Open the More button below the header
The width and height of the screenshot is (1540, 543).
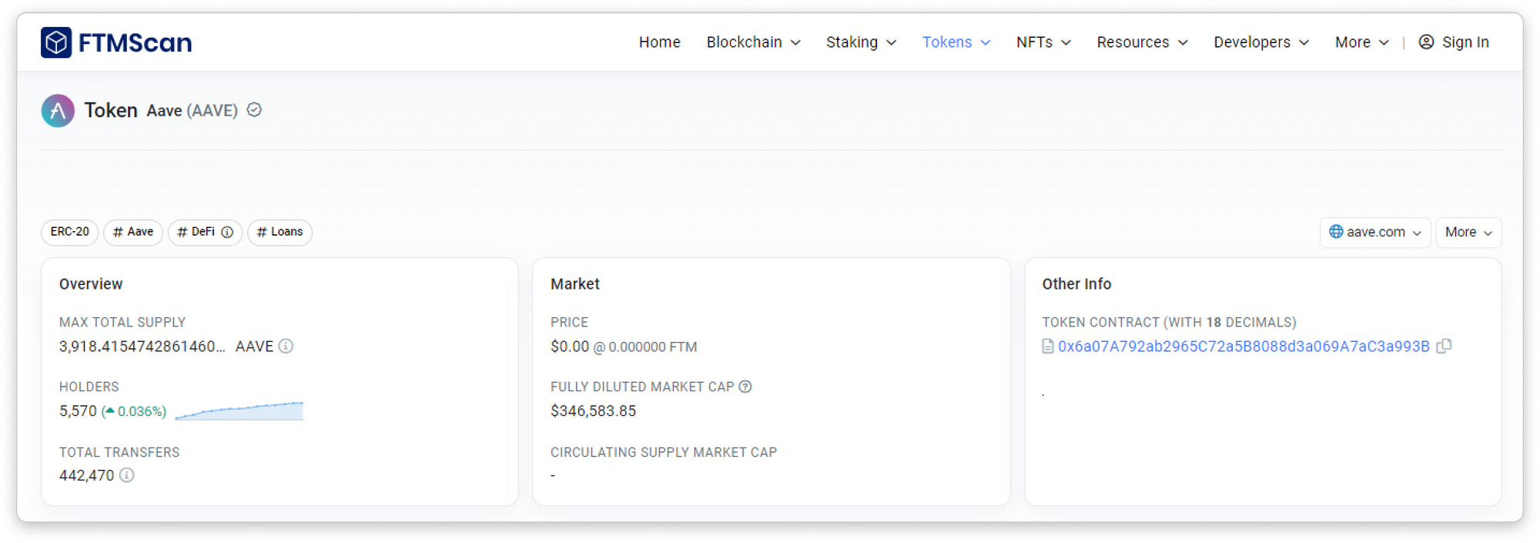1468,233
